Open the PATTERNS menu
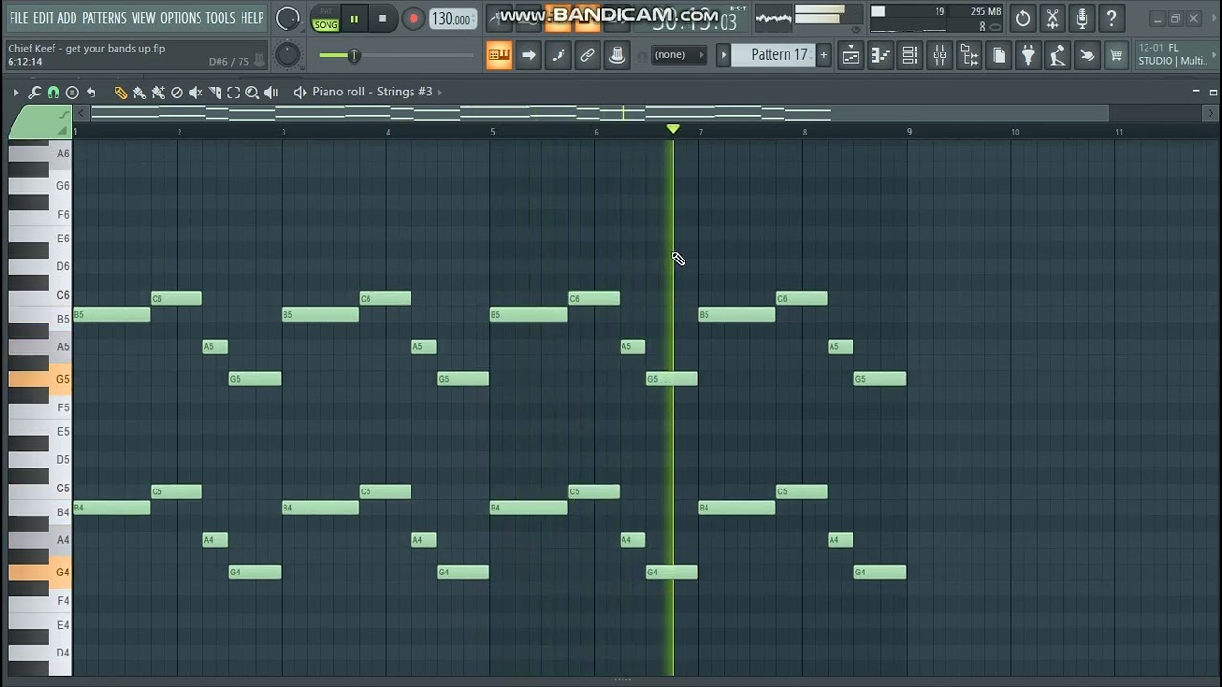Screen dimensions: 1222x687 104,18
